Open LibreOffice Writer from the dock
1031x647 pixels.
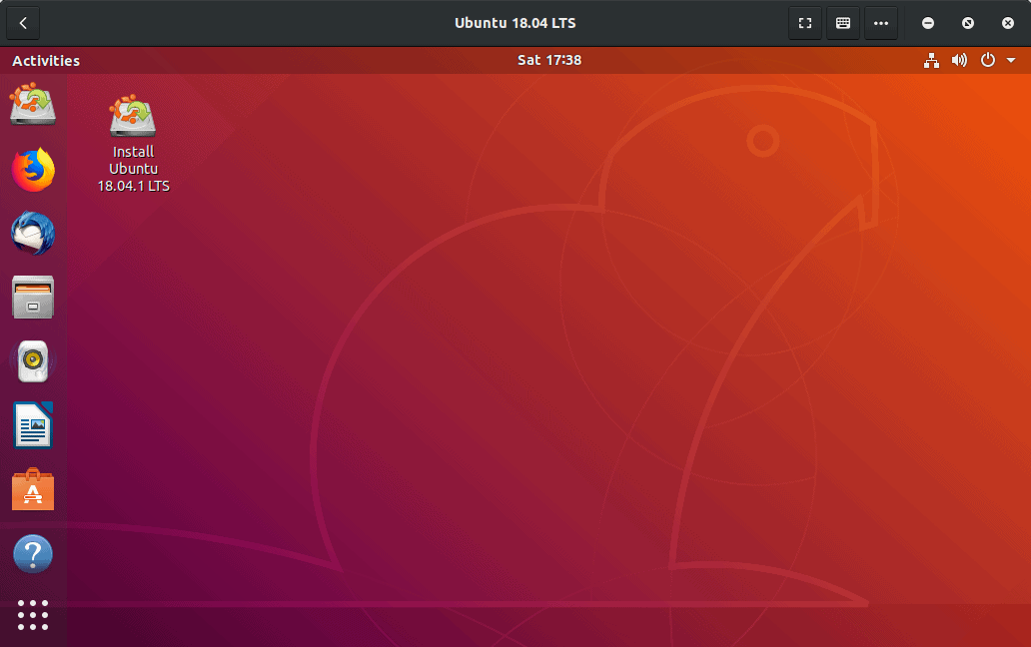pyautogui.click(x=33, y=425)
